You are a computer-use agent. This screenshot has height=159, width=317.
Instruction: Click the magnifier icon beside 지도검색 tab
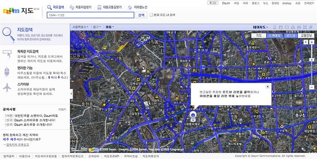(49, 7)
